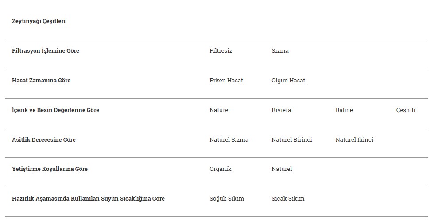Click Natürel in the Yetiştirme Koşullarına row
Image resolution: width=434 pixels, height=224 pixels.
282,169
